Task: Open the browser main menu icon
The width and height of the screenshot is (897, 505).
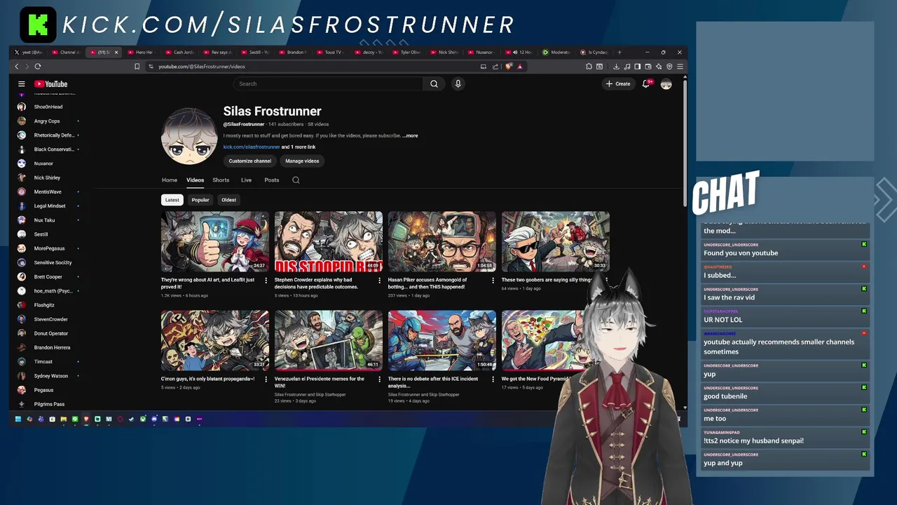Action: click(x=680, y=67)
